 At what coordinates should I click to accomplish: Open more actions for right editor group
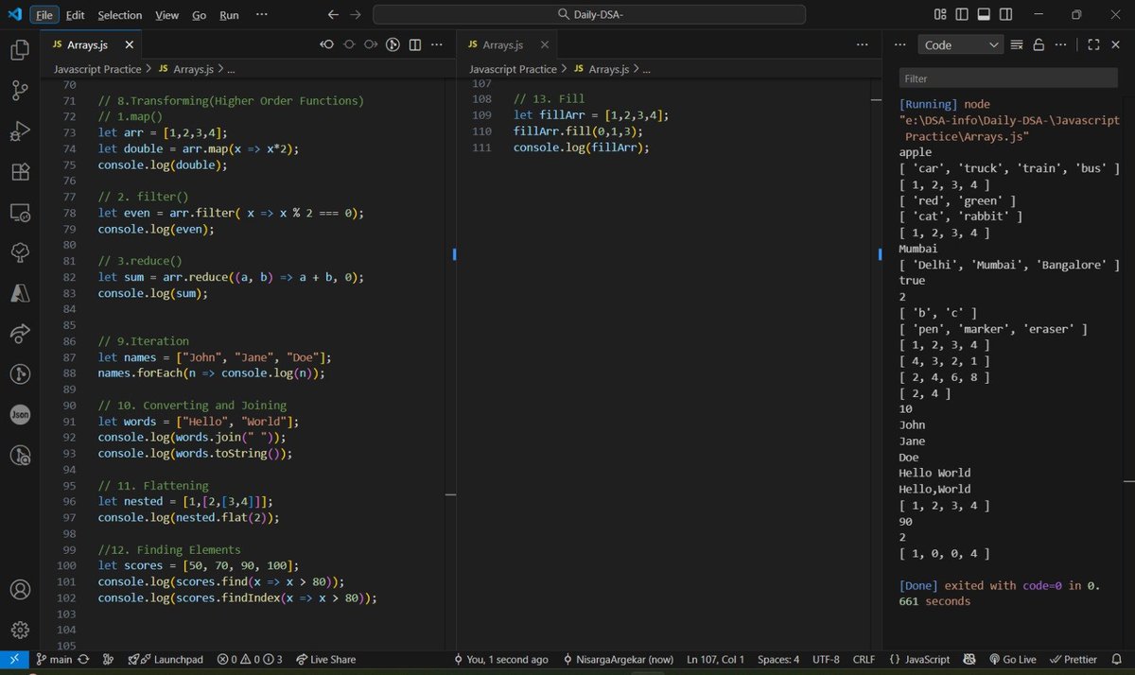862,44
